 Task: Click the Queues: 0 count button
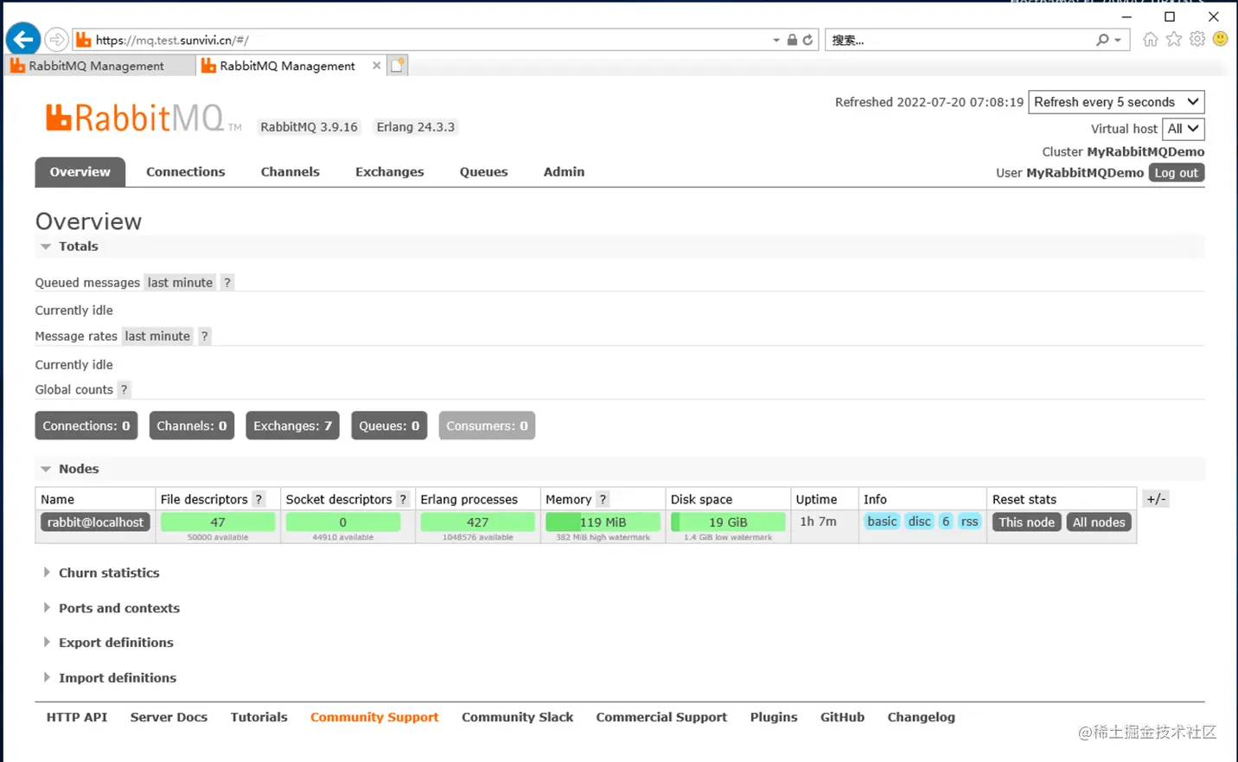click(x=389, y=426)
